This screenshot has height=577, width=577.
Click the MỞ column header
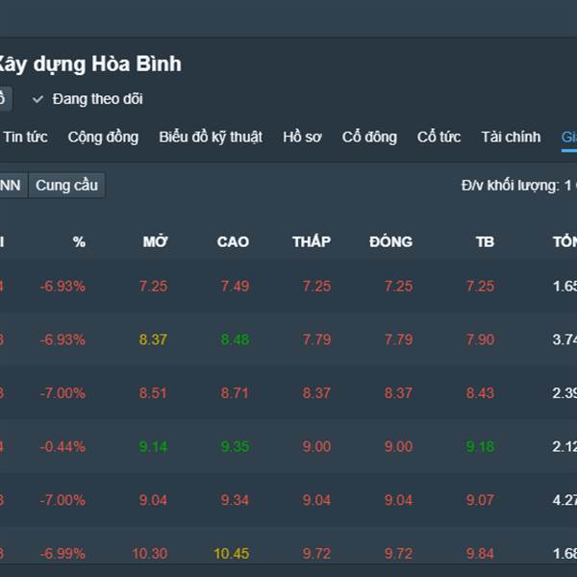tap(155, 242)
